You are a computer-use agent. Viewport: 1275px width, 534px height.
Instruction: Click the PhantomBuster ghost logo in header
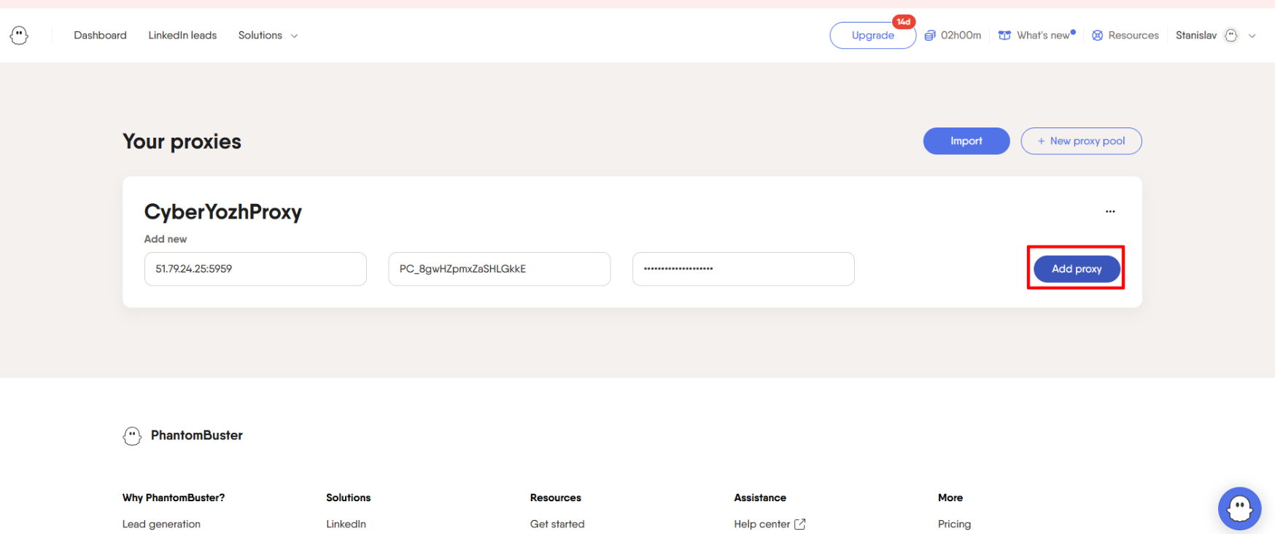pyautogui.click(x=19, y=35)
